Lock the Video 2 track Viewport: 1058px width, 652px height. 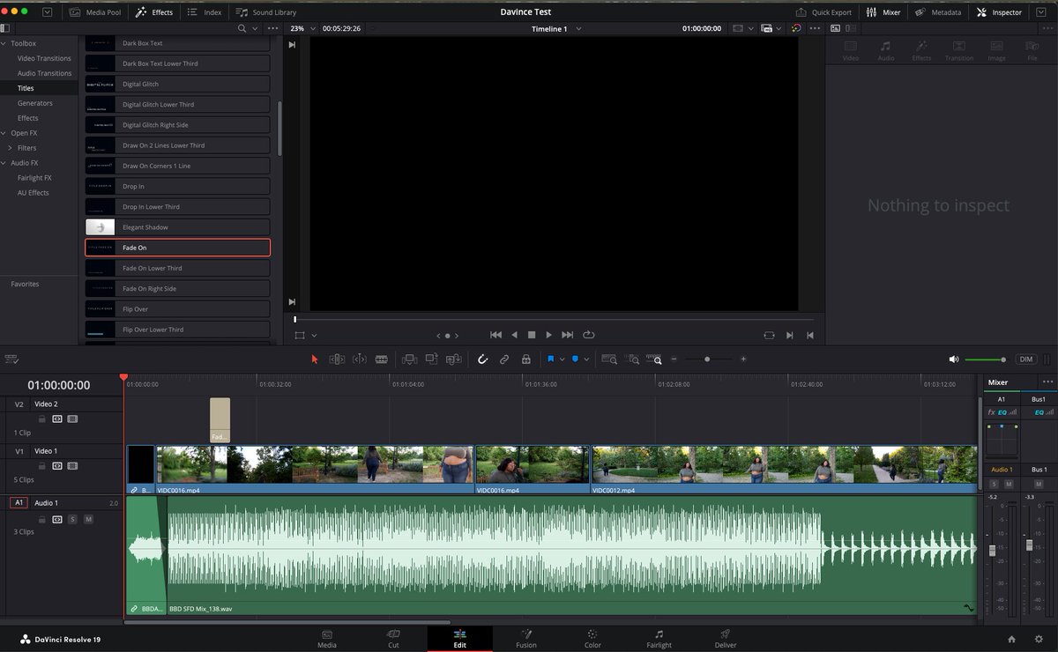pos(41,419)
